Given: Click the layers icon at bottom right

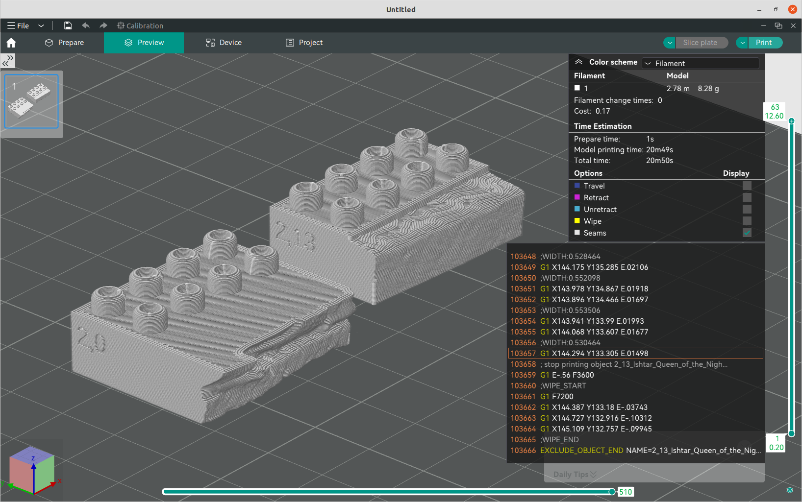Looking at the screenshot, I should point(790,490).
